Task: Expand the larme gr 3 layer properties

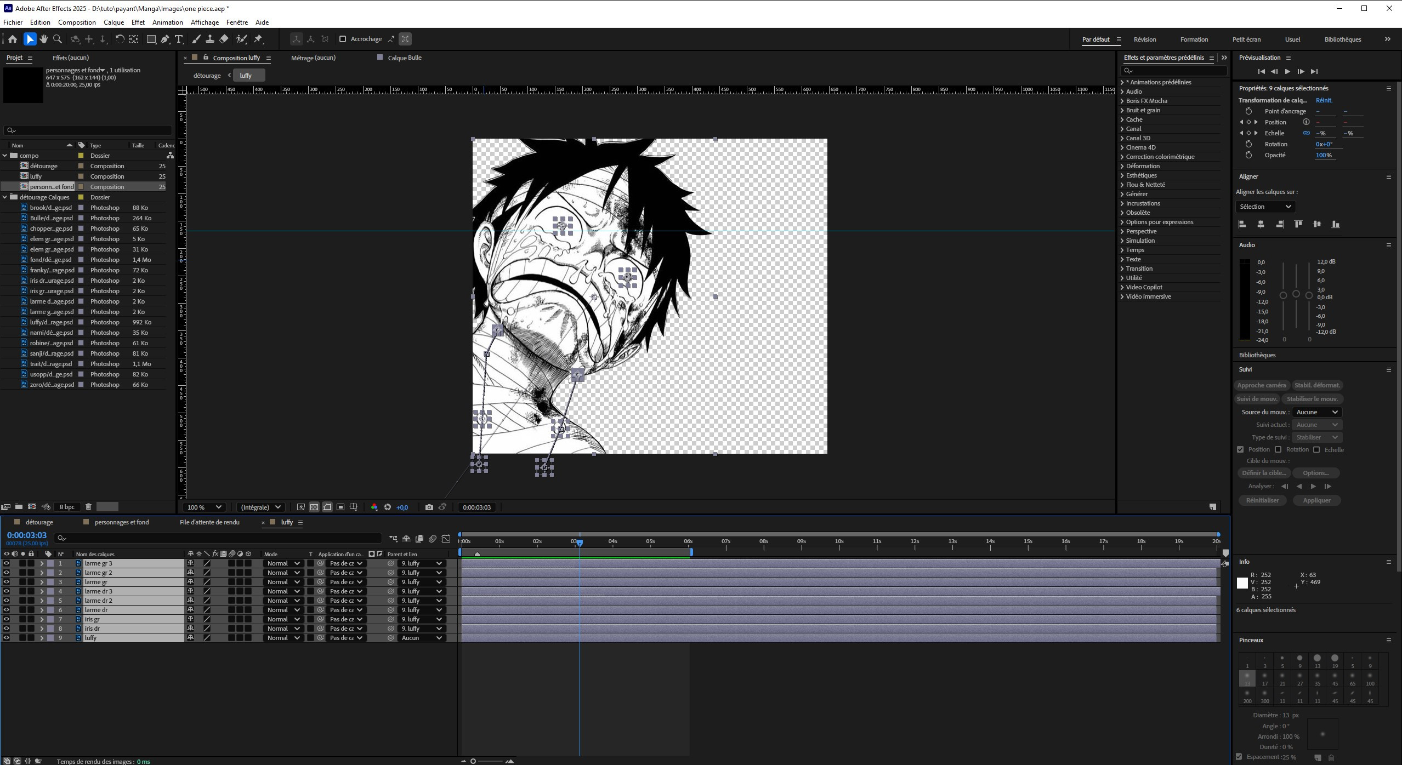Action: pyautogui.click(x=42, y=563)
